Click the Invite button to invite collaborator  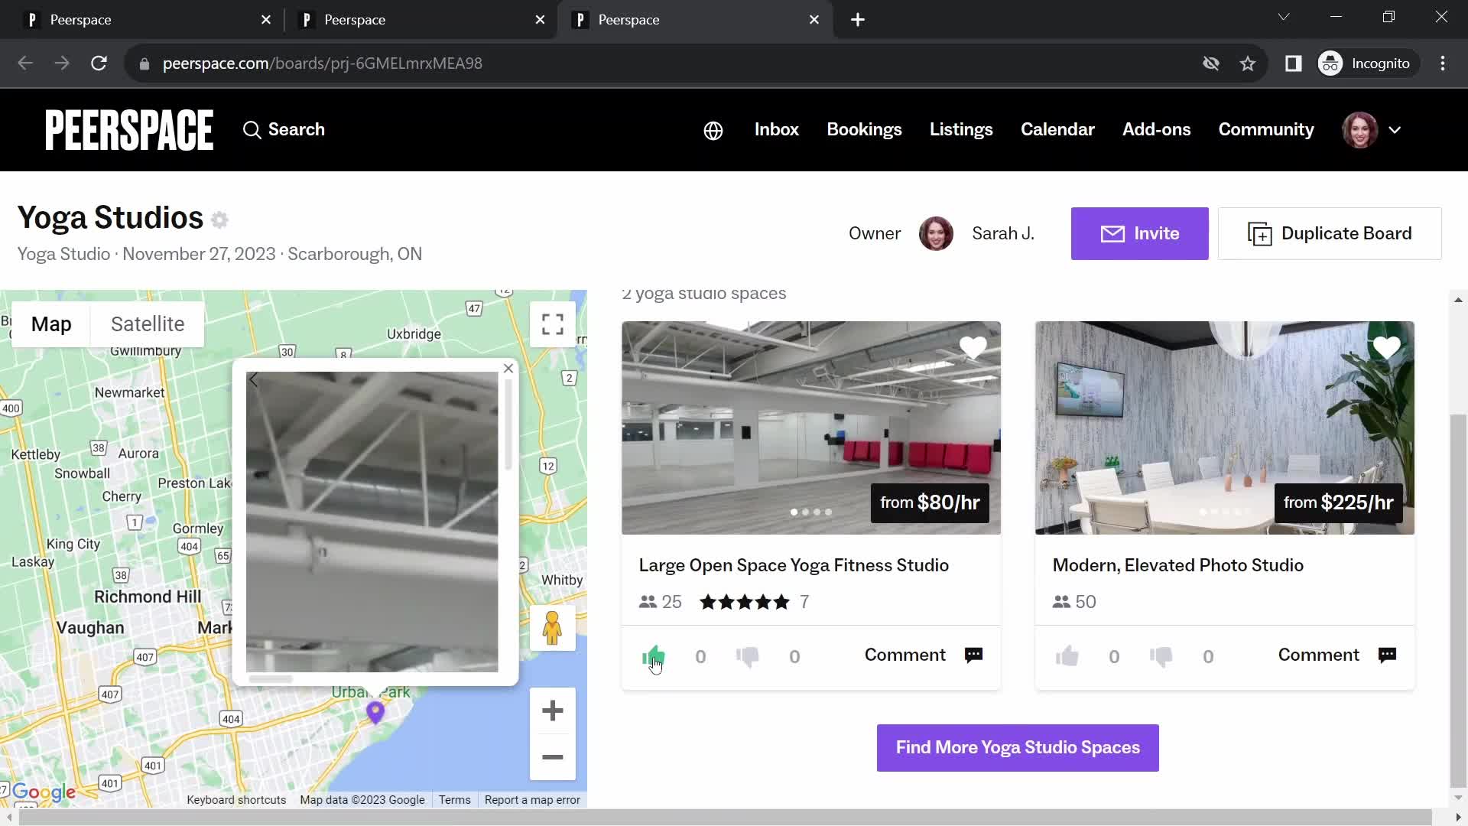tap(1139, 233)
